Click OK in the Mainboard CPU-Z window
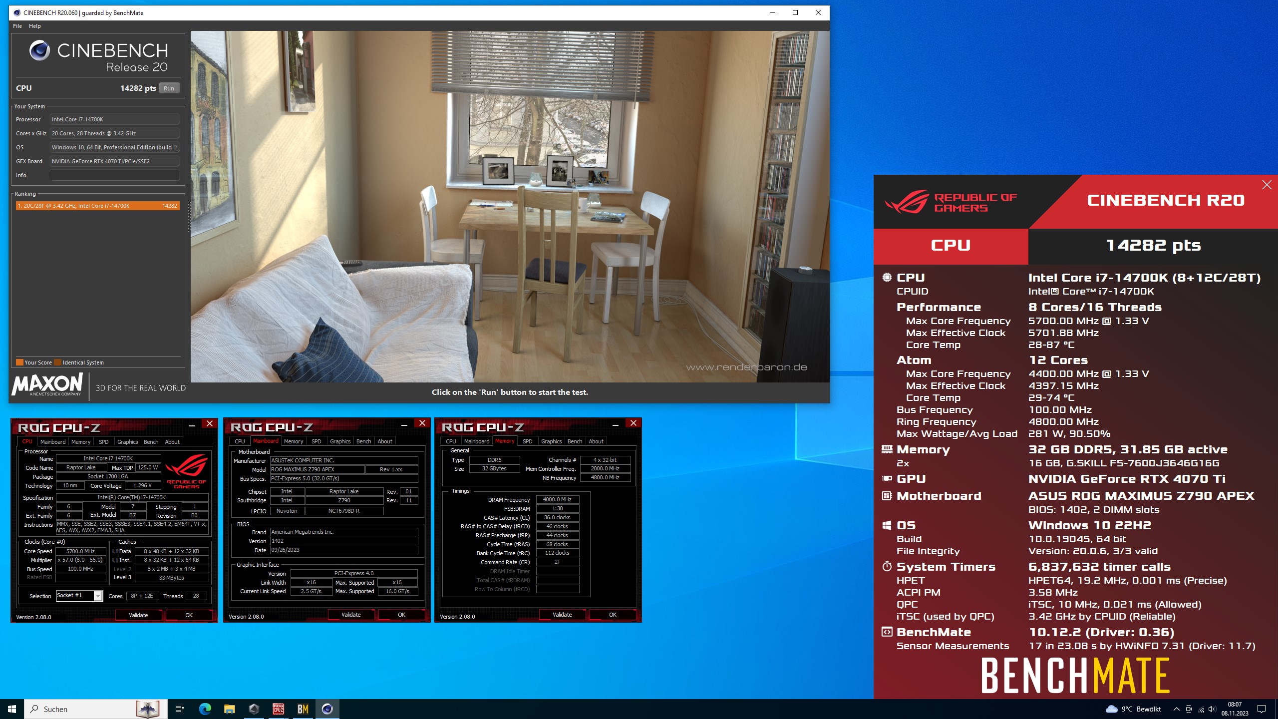This screenshot has width=1278, height=719. click(x=401, y=615)
